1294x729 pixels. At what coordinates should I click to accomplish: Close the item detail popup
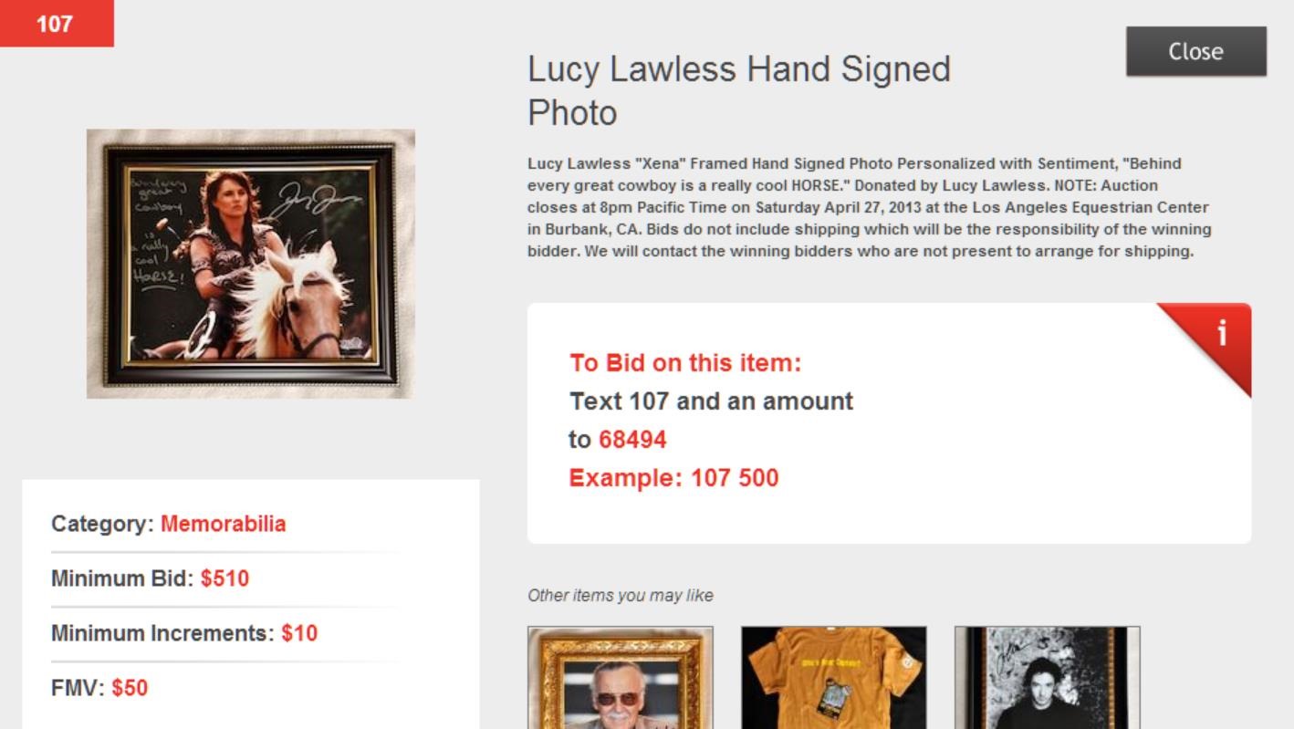point(1195,51)
